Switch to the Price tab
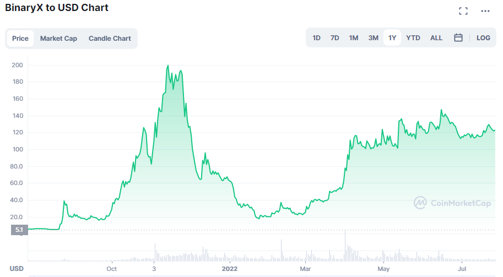The height and width of the screenshot is (277, 503). (20, 39)
